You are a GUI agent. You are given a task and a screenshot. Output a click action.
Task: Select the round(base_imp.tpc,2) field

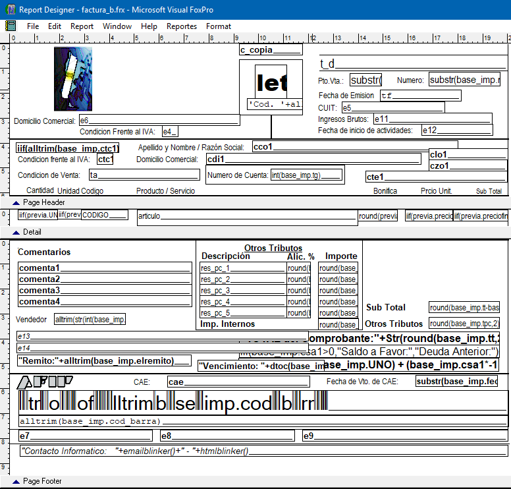coord(464,324)
